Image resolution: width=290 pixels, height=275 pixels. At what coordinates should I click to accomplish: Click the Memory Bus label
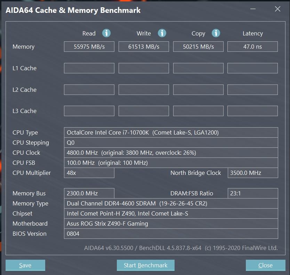tap(29, 193)
